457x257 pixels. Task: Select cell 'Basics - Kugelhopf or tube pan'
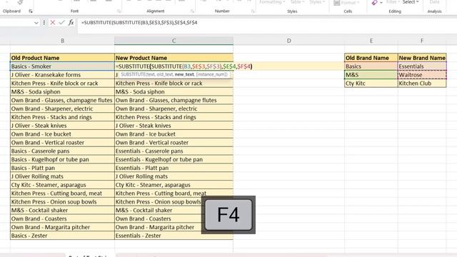coord(62,159)
